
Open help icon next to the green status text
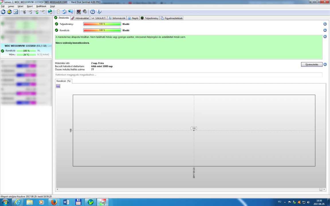(x=325, y=37)
